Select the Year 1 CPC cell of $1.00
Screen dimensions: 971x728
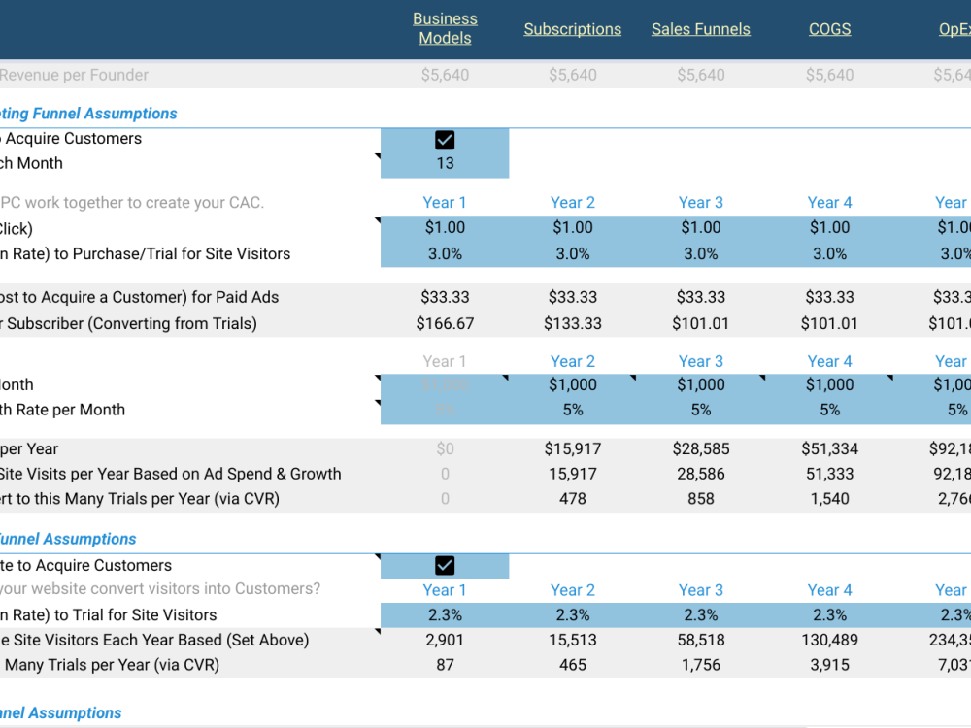(444, 228)
